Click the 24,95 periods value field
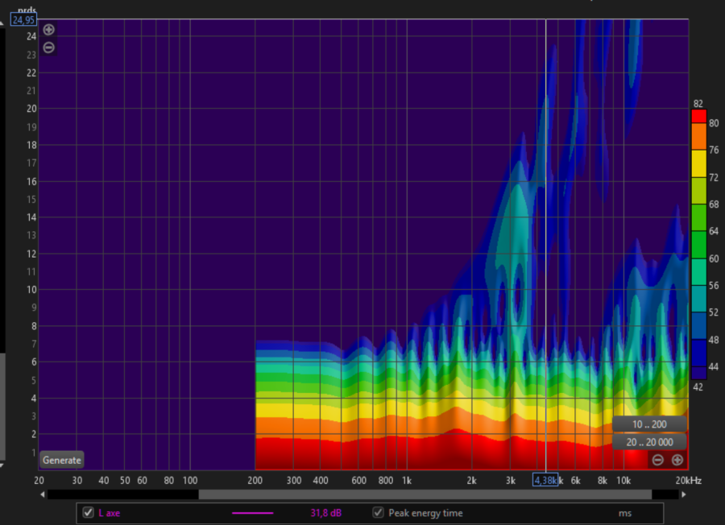This screenshot has width=725, height=525. click(x=22, y=19)
